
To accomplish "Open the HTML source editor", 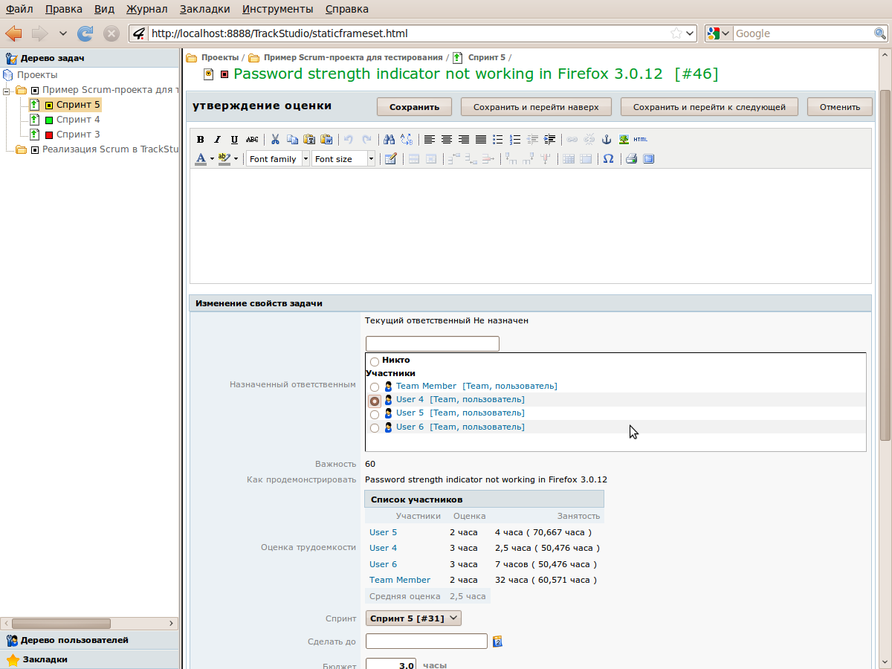I will coord(640,140).
